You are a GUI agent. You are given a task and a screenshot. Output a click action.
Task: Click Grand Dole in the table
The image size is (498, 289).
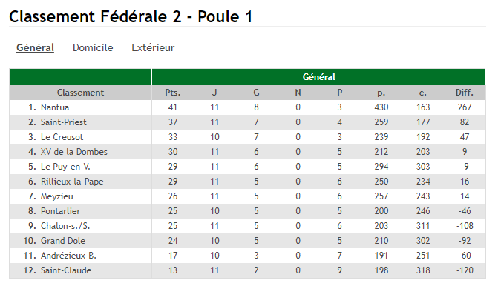pos(63,241)
